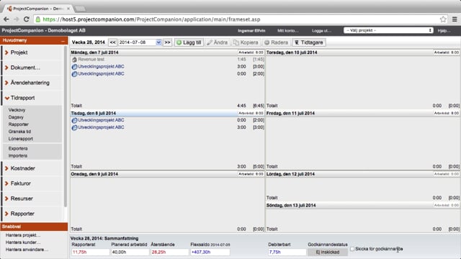Click the Ingemar user name link

tap(251, 30)
